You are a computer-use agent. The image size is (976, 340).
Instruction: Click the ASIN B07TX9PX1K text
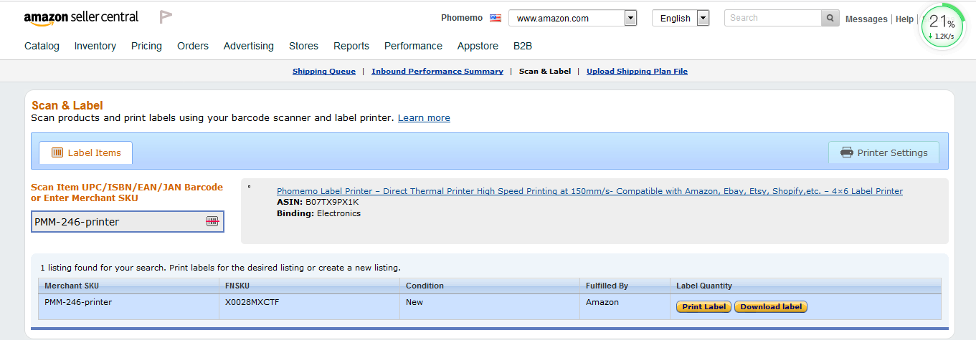pyautogui.click(x=318, y=202)
